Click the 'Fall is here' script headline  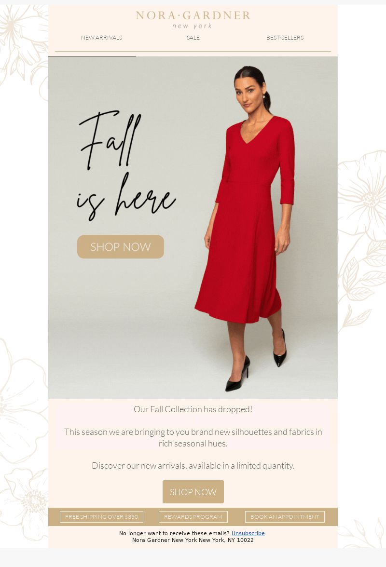click(x=126, y=165)
